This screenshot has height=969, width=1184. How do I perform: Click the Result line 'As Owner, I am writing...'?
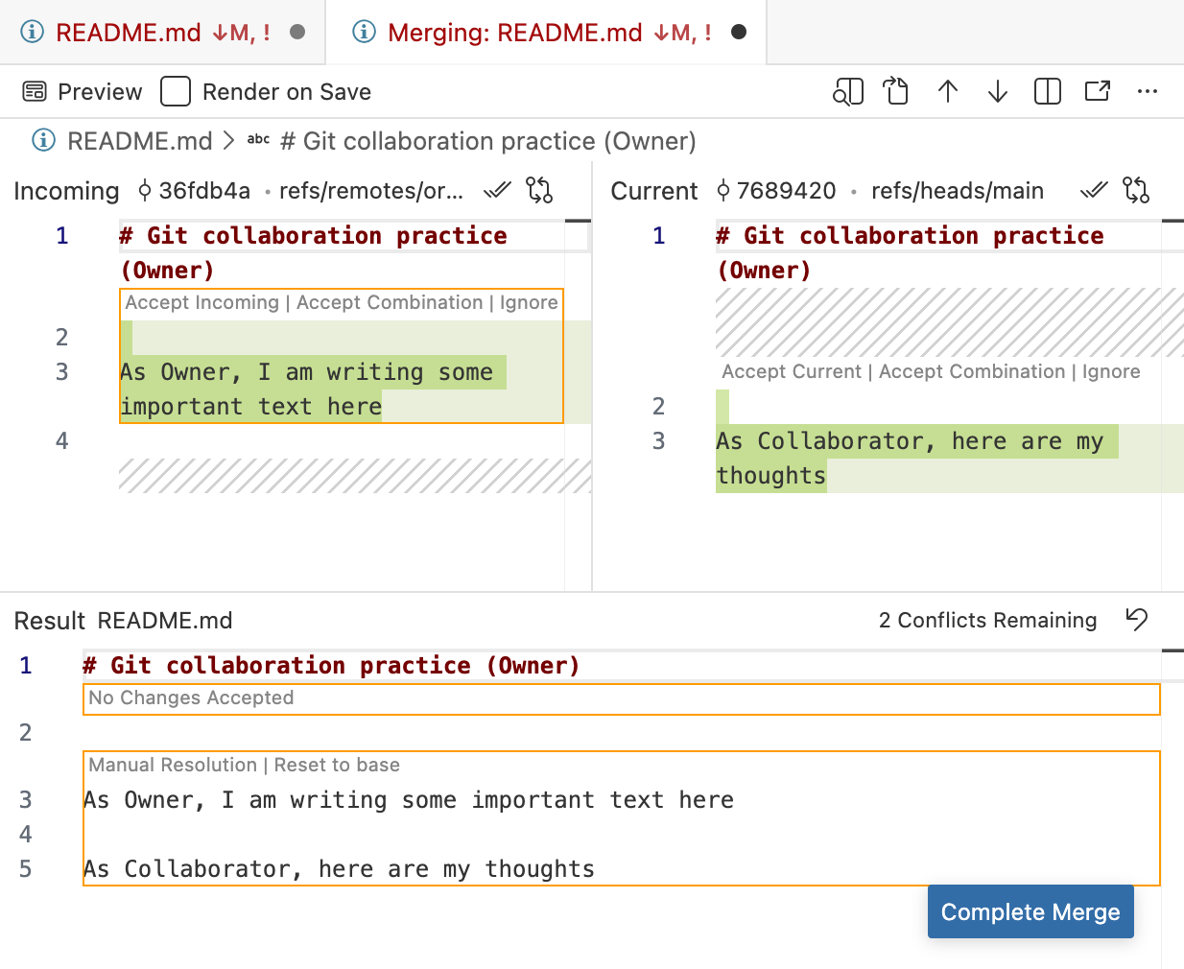(409, 800)
